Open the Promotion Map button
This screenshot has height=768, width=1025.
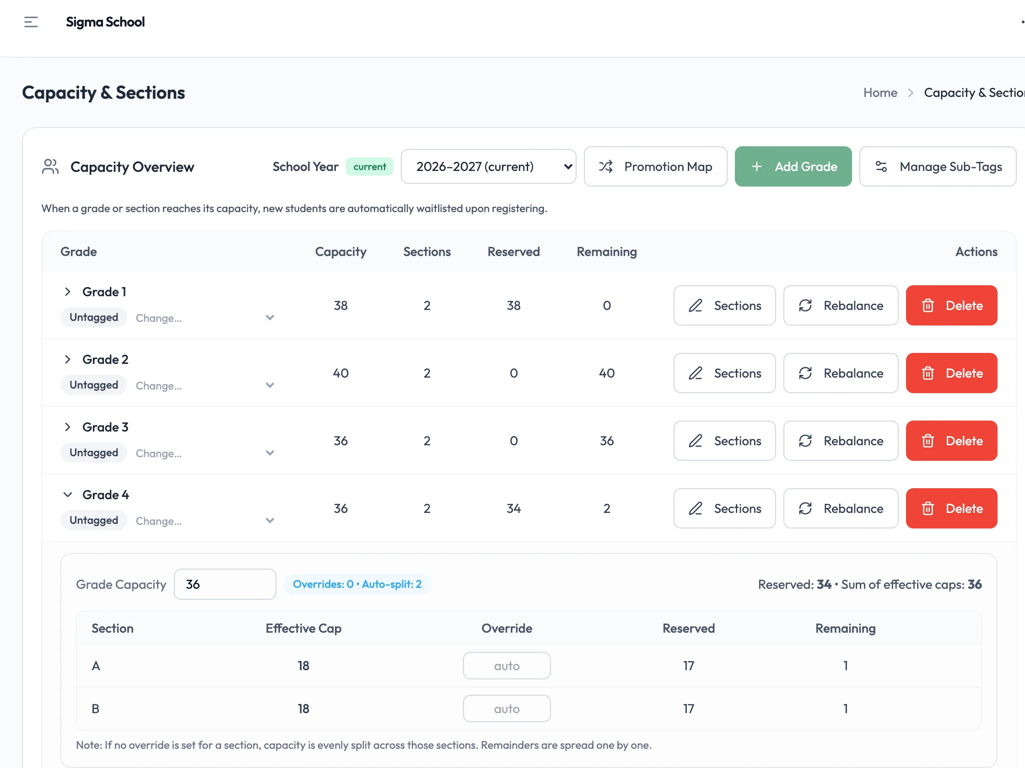(655, 167)
